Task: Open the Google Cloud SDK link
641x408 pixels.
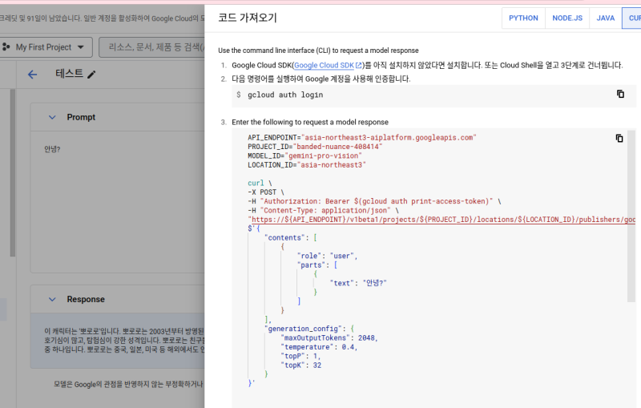Action: [x=324, y=65]
